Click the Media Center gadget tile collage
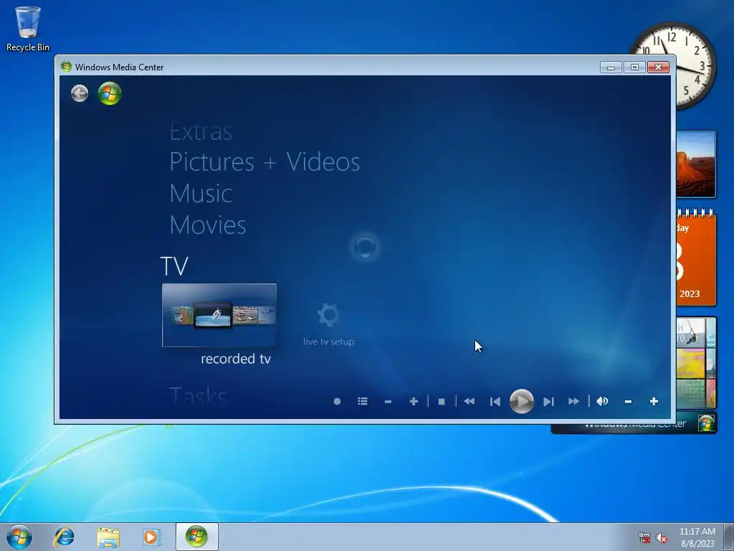734x551 pixels. tap(696, 362)
